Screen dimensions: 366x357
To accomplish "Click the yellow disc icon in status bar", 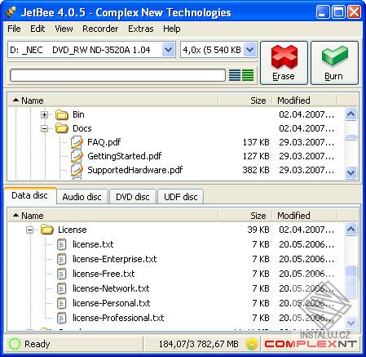I will pyautogui.click(x=252, y=344).
